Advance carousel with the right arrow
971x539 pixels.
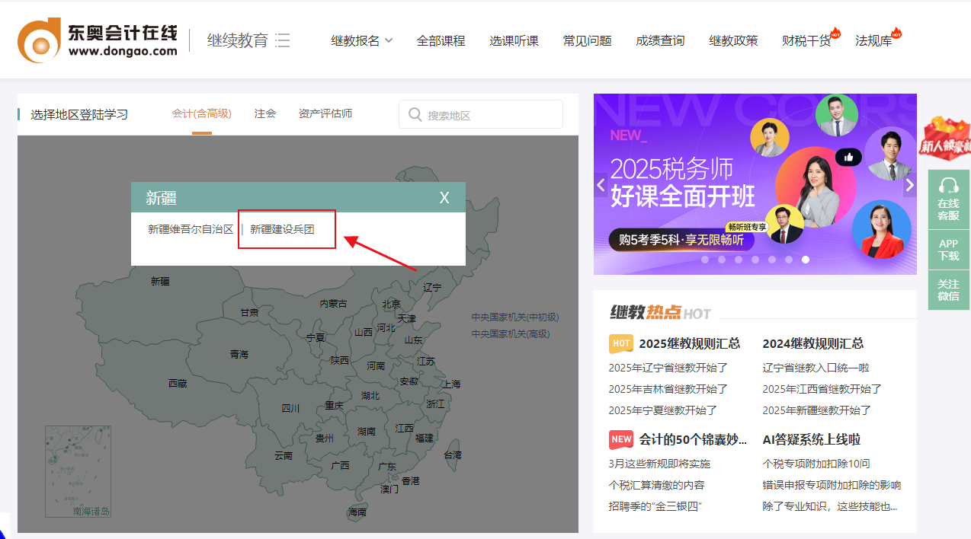[909, 184]
